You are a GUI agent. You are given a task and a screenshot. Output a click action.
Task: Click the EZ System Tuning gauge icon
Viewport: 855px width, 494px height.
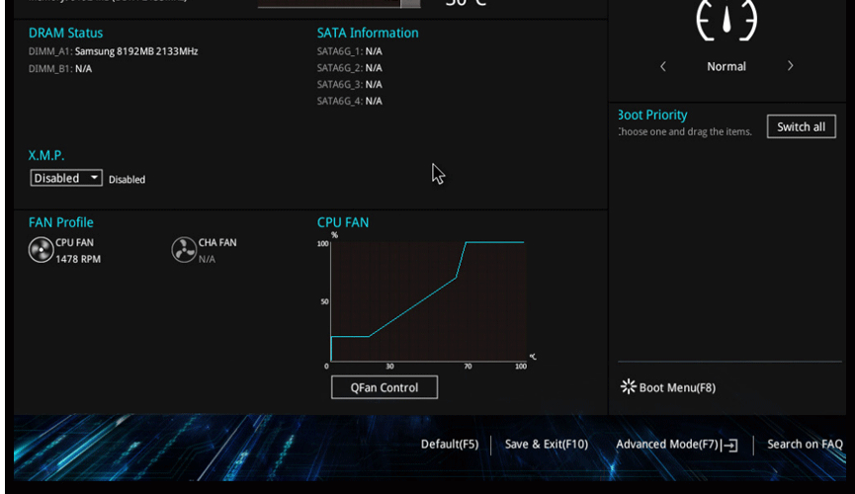pyautogui.click(x=727, y=20)
